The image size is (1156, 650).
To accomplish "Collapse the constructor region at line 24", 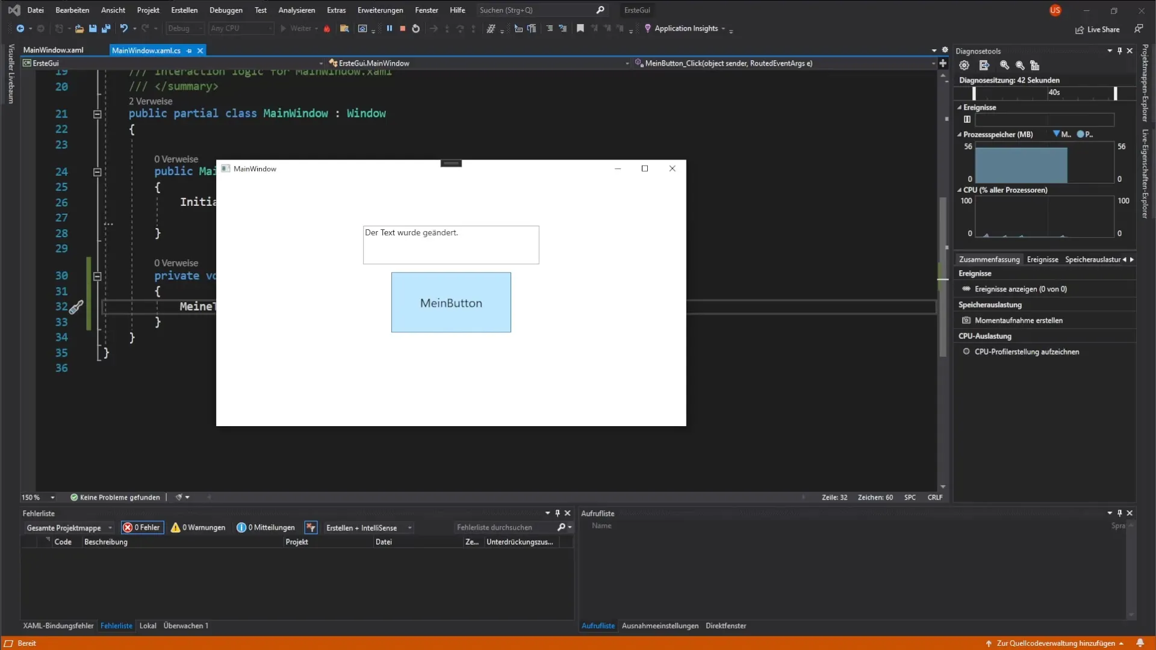I will [x=97, y=172].
